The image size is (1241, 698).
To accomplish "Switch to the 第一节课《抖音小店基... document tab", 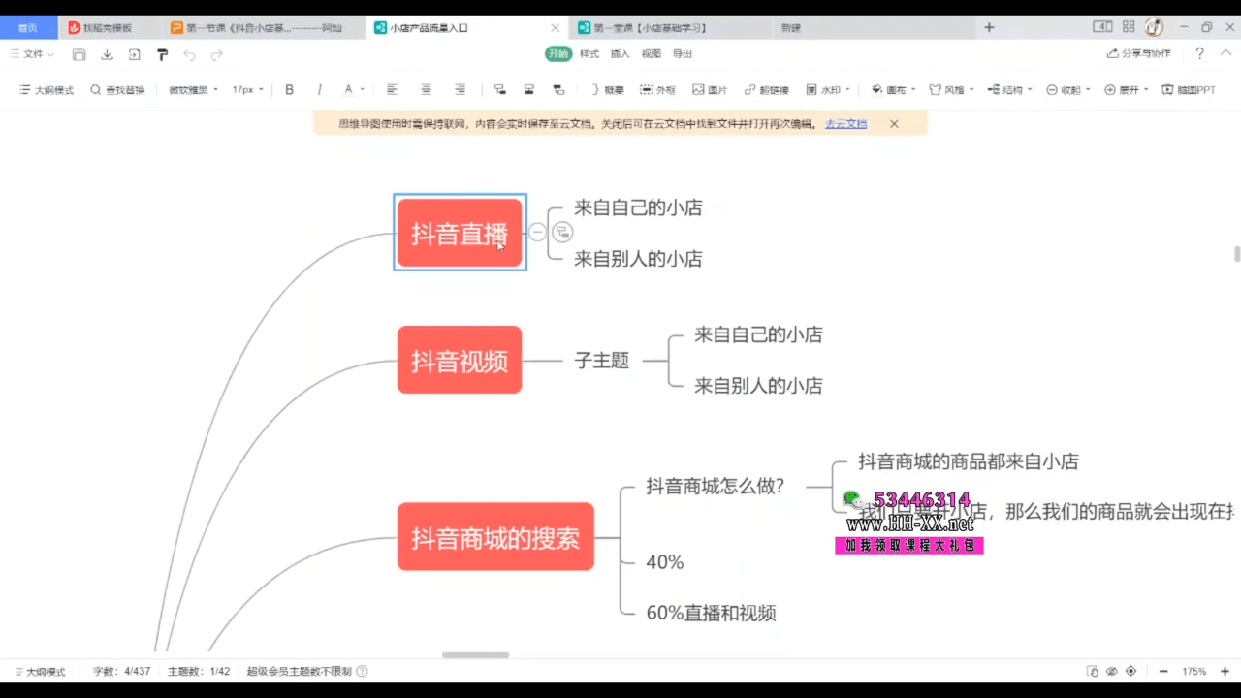I will pos(263,28).
